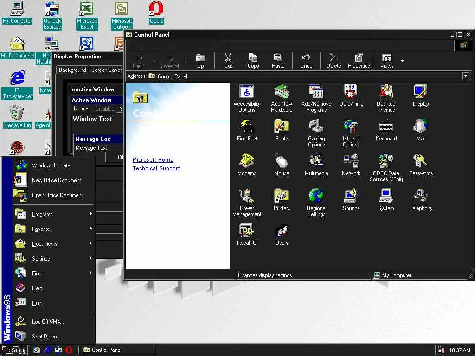The width and height of the screenshot is (475, 356).
Task: Open the Passwords applet
Action: click(x=421, y=165)
